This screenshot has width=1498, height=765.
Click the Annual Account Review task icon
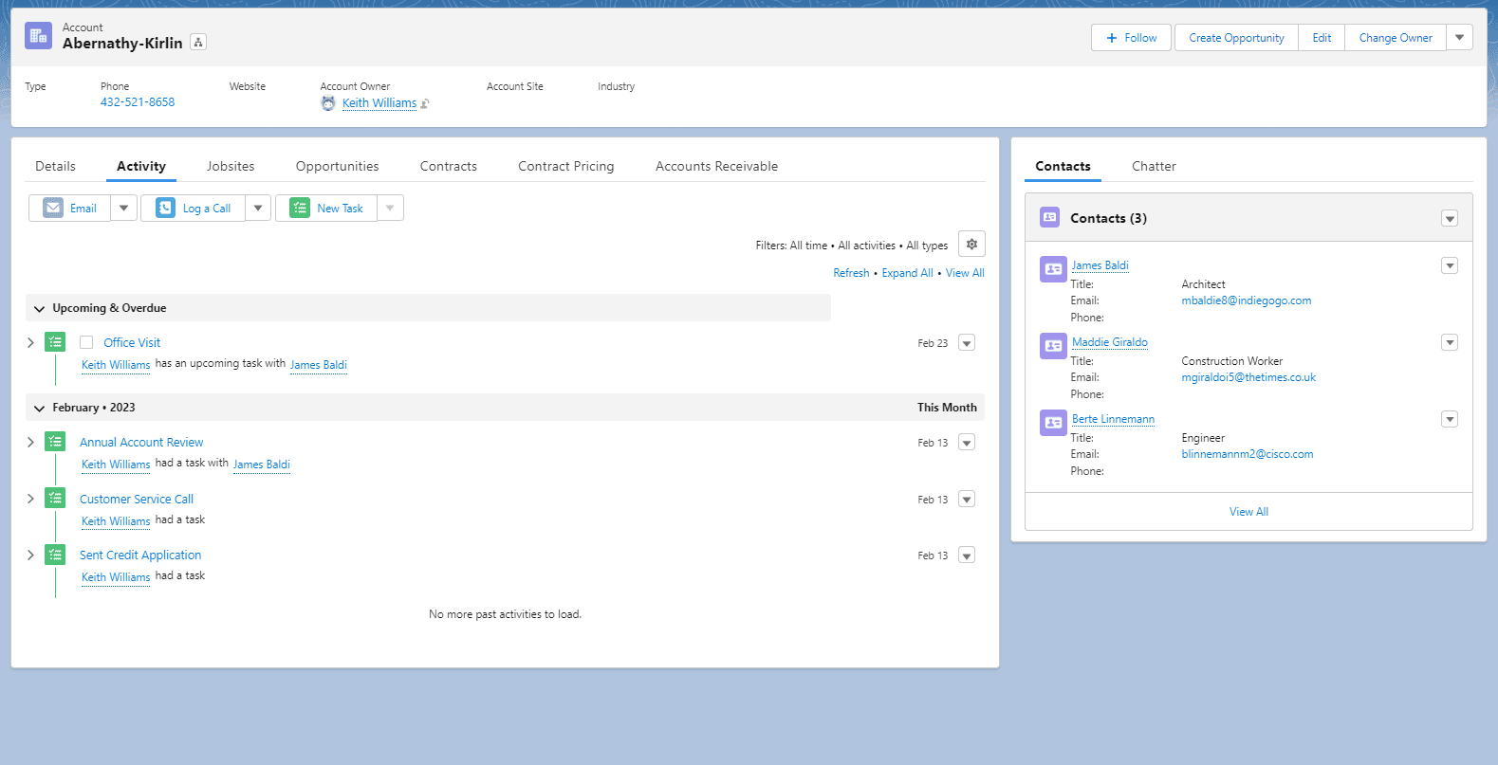pos(55,442)
